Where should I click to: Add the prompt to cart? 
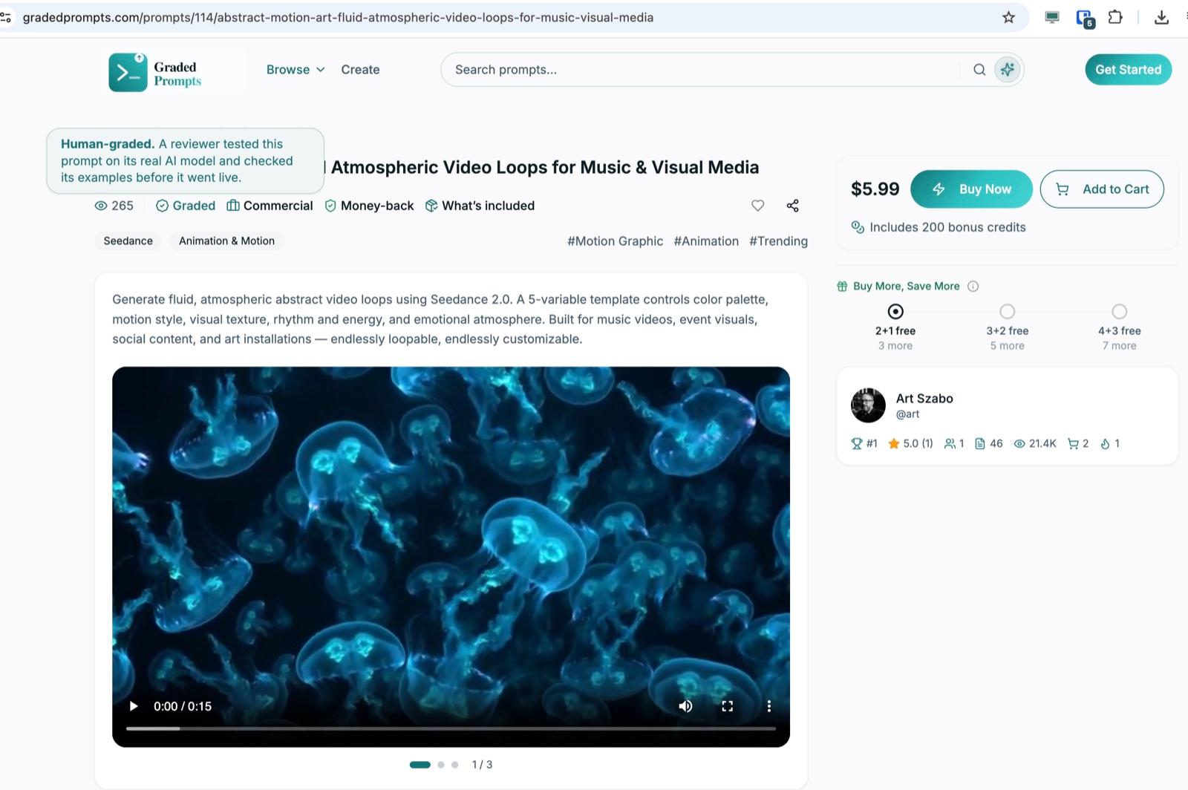point(1102,189)
